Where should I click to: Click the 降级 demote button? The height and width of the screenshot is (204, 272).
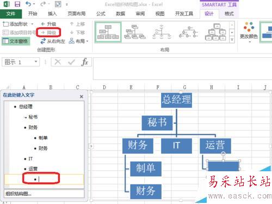pos(48,33)
